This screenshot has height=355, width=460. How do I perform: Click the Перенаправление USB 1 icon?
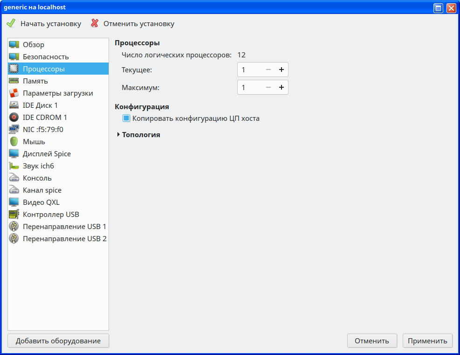[14, 226]
